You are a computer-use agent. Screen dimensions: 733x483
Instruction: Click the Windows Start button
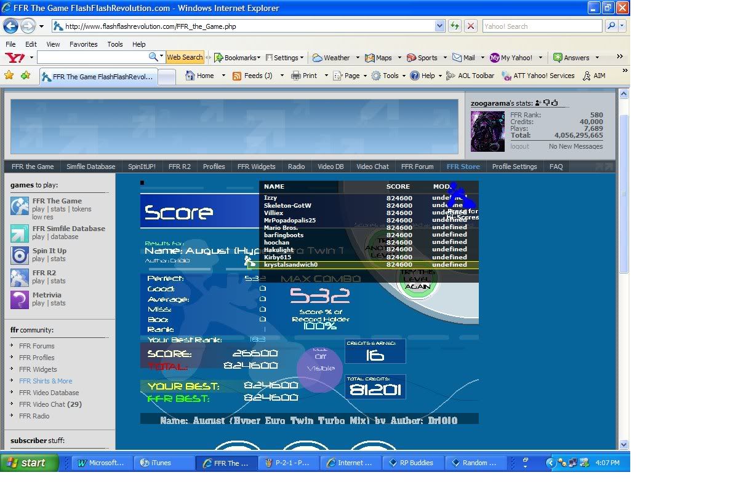pos(30,463)
